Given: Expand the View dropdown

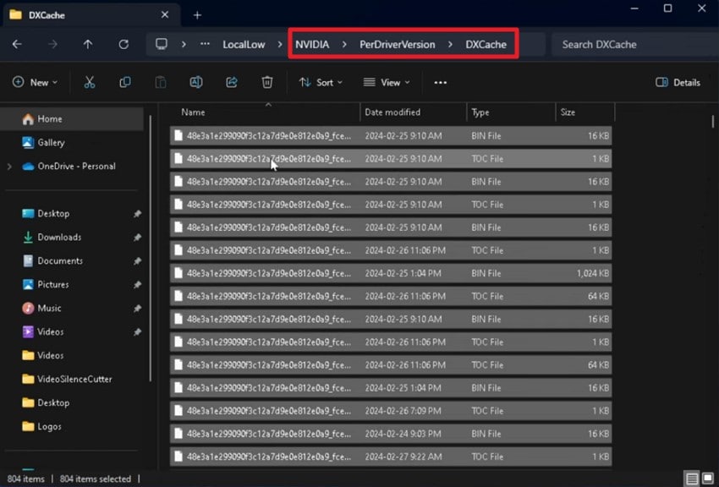Looking at the screenshot, I should pyautogui.click(x=386, y=82).
